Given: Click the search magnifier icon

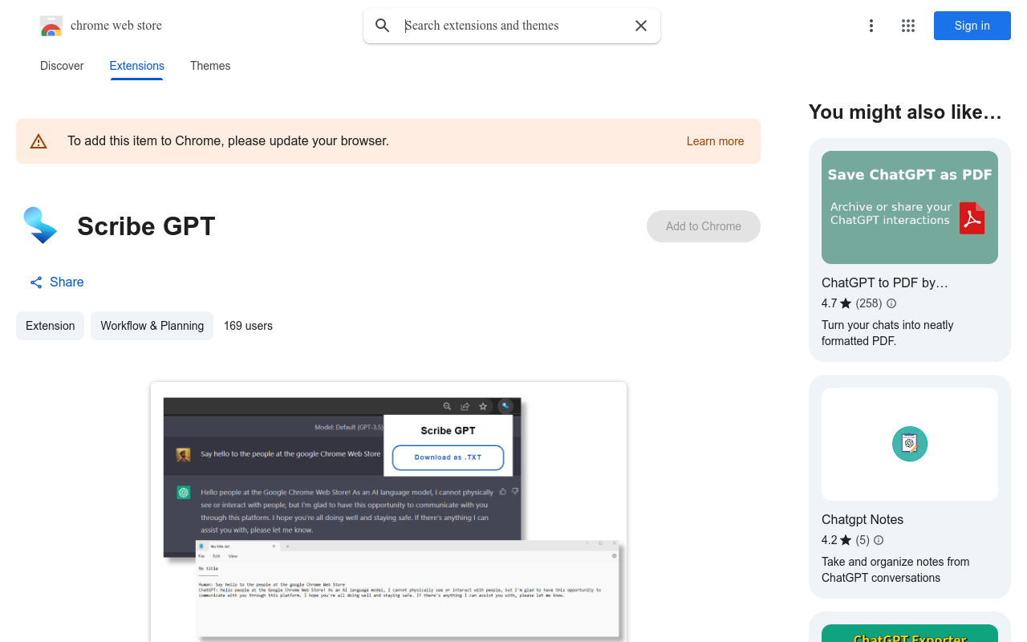Looking at the screenshot, I should (x=383, y=26).
